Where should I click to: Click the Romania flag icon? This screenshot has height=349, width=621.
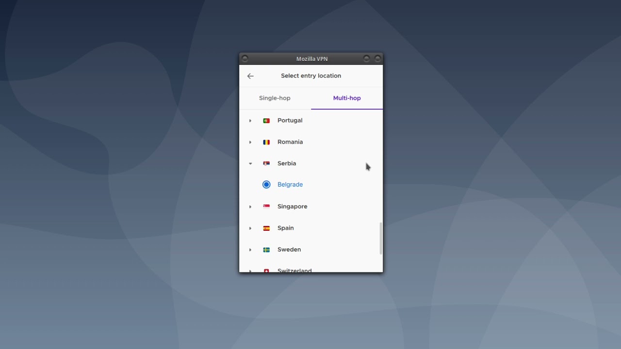click(x=266, y=142)
